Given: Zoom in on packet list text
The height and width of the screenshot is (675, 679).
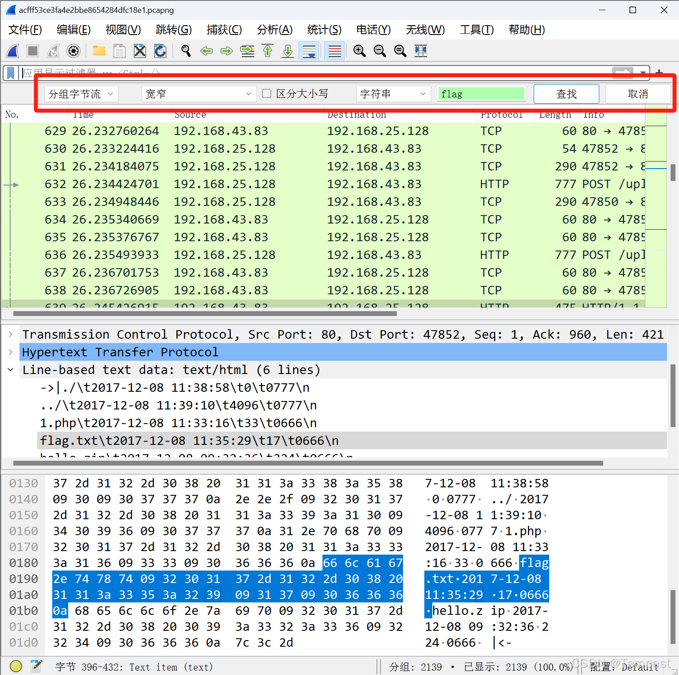Looking at the screenshot, I should [360, 51].
